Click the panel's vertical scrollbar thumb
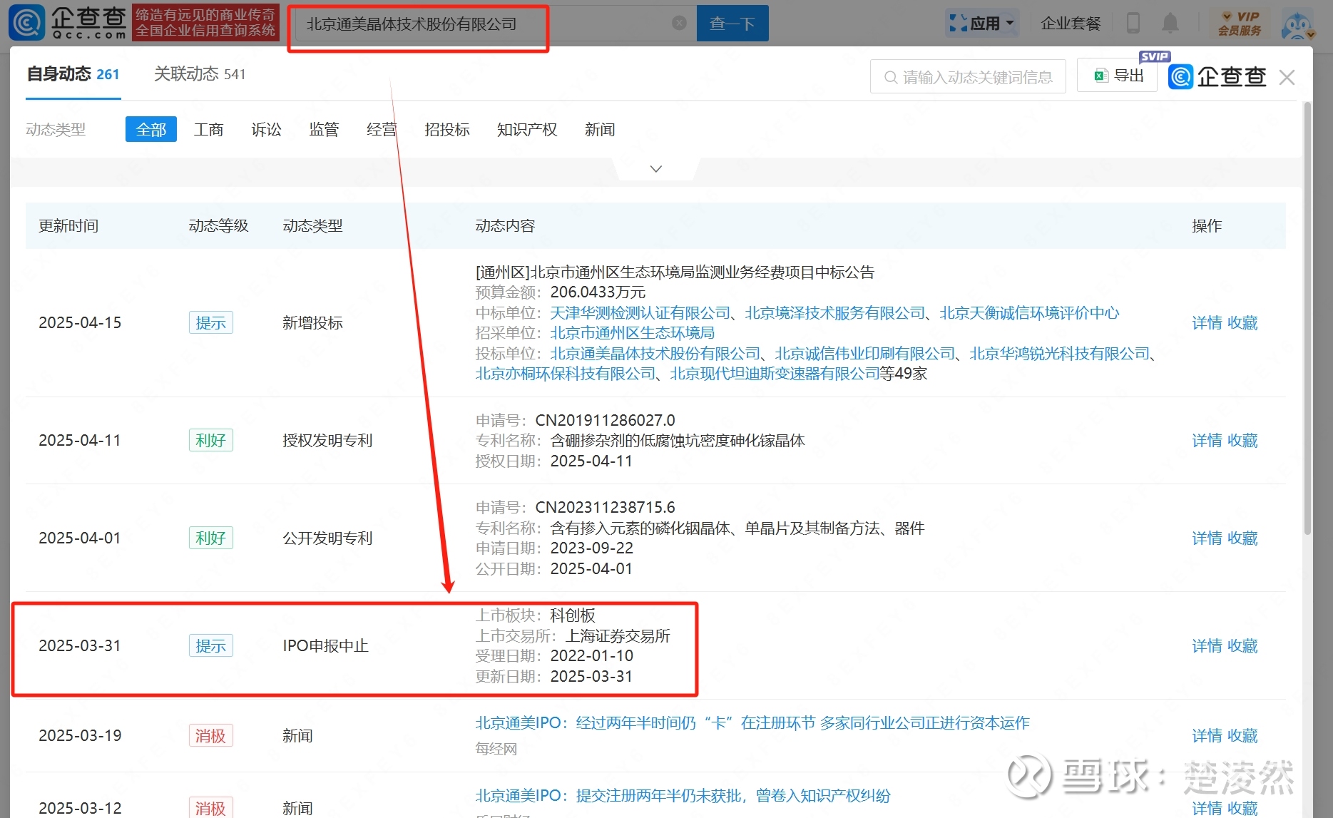Image resolution: width=1333 pixels, height=818 pixels. pyautogui.click(x=1307, y=319)
